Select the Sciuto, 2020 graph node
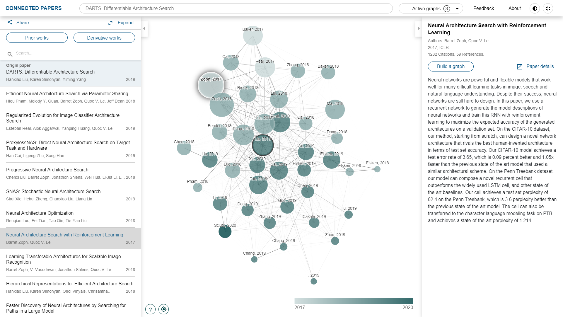Image resolution: width=563 pixels, height=317 pixels. [x=225, y=232]
